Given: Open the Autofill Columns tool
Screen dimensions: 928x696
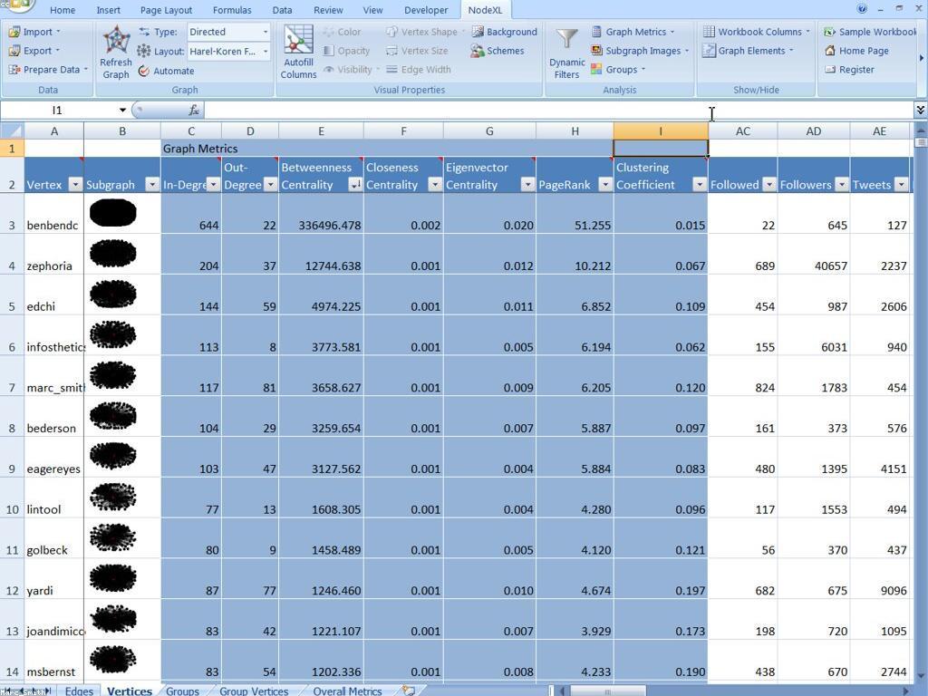Looking at the screenshot, I should (298, 42).
